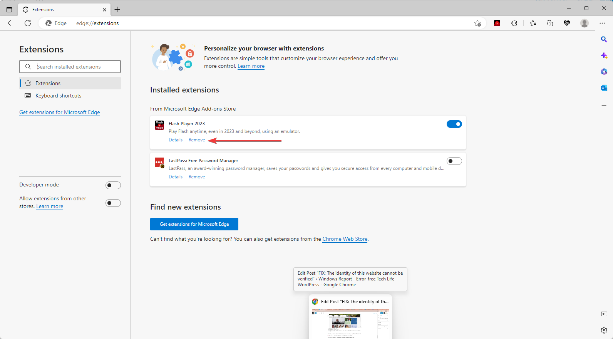The width and height of the screenshot is (613, 339).
Task: Go back using the back arrow
Action: 11,23
